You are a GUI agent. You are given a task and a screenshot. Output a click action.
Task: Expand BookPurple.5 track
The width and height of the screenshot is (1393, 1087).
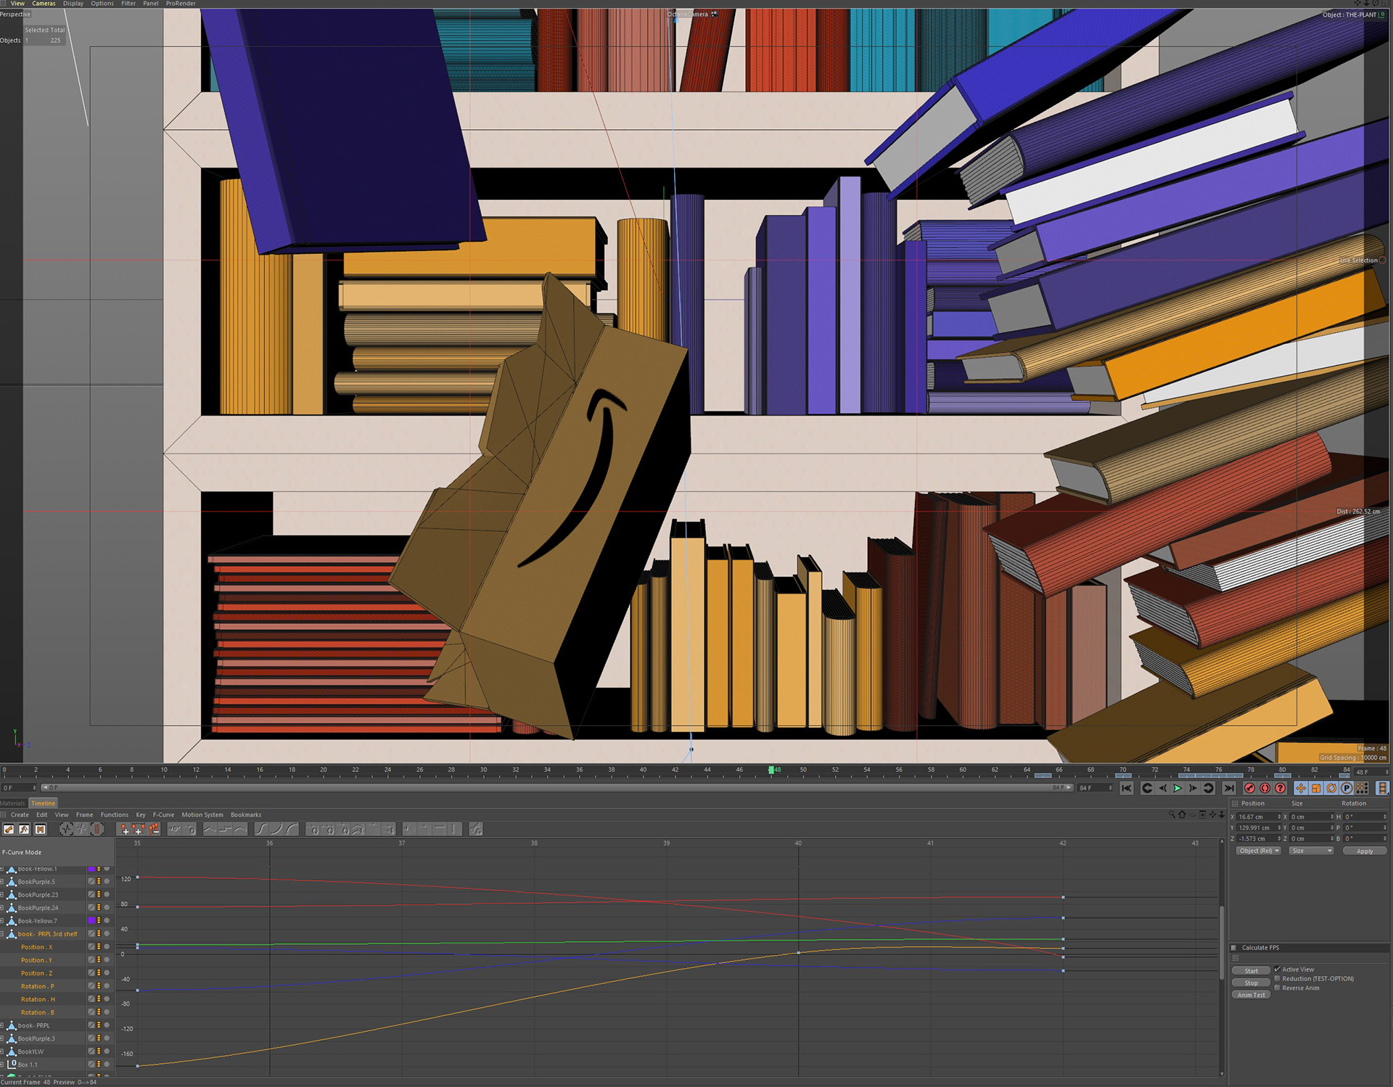(x=2, y=882)
